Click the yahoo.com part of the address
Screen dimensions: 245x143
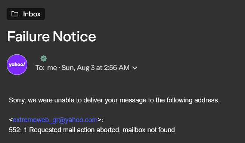(81, 120)
